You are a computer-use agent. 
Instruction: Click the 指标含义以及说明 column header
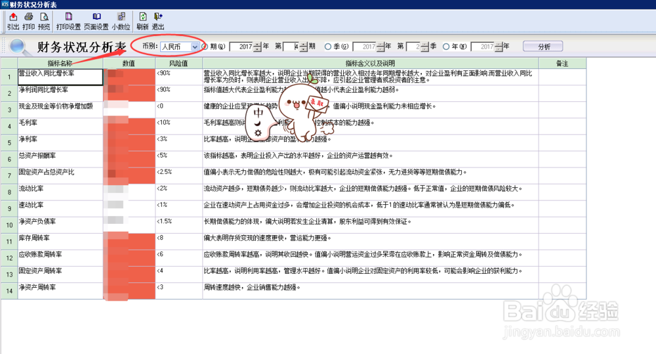(370, 63)
